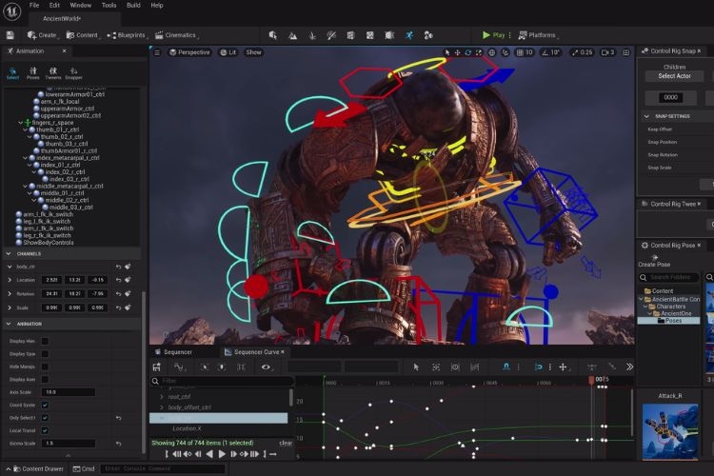Screen dimensions: 714x476
Task: Open the Window menu
Action: (x=81, y=6)
